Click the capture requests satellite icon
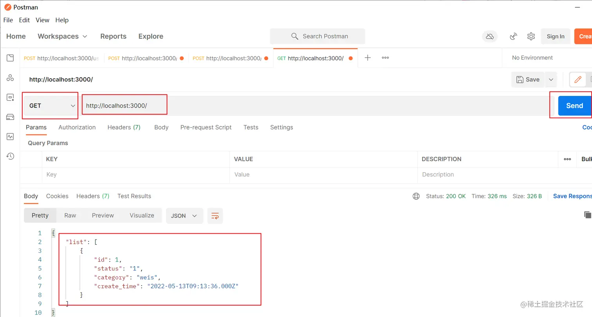The height and width of the screenshot is (317, 592). pos(514,36)
